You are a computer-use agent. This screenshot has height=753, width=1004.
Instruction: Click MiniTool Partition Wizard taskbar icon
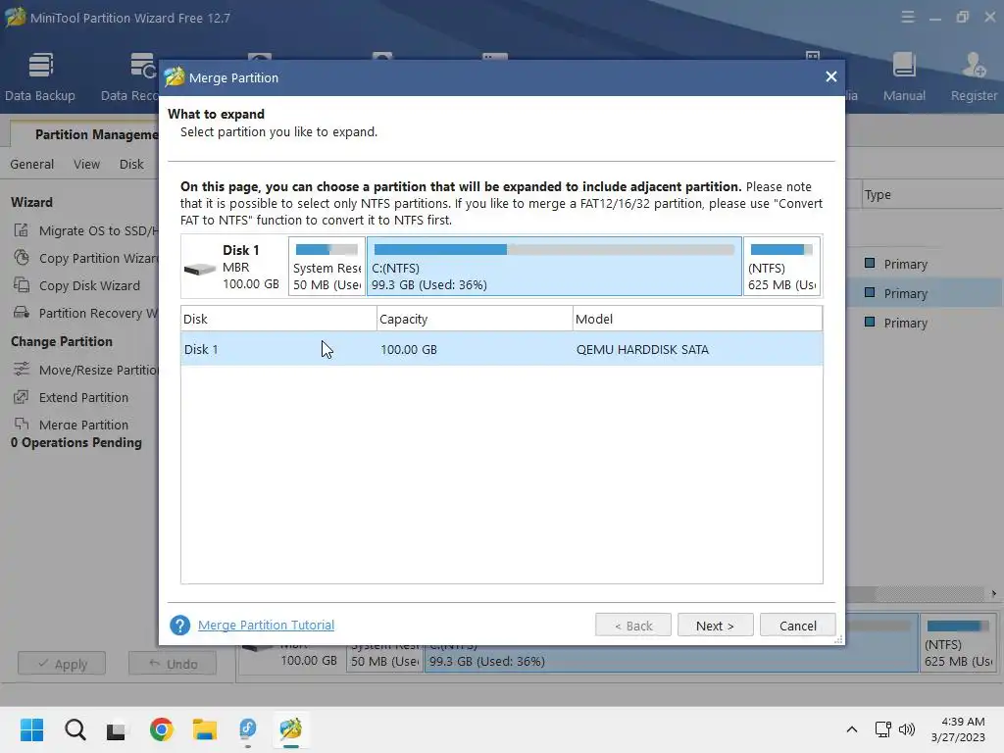point(290,729)
